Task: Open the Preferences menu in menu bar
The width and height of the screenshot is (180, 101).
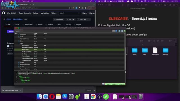Action: [x=25, y=1]
